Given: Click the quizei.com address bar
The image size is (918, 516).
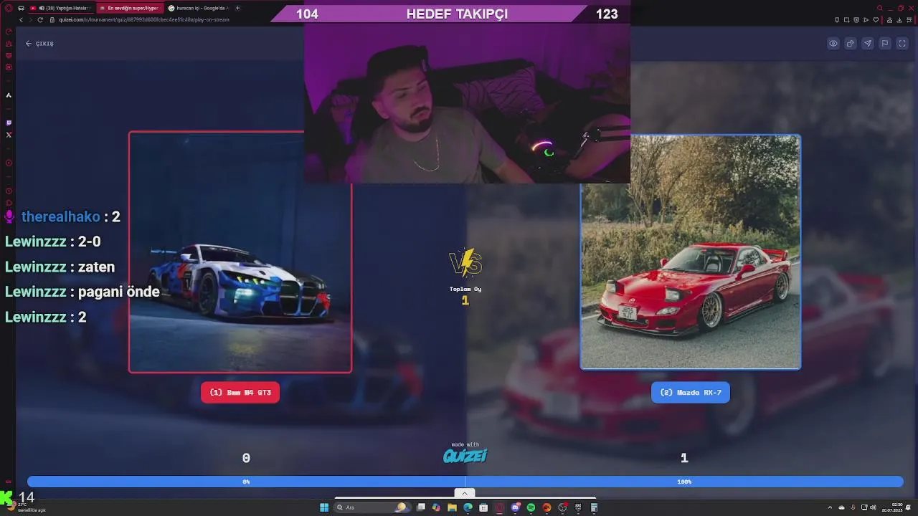Looking at the screenshot, I should coord(143,20).
